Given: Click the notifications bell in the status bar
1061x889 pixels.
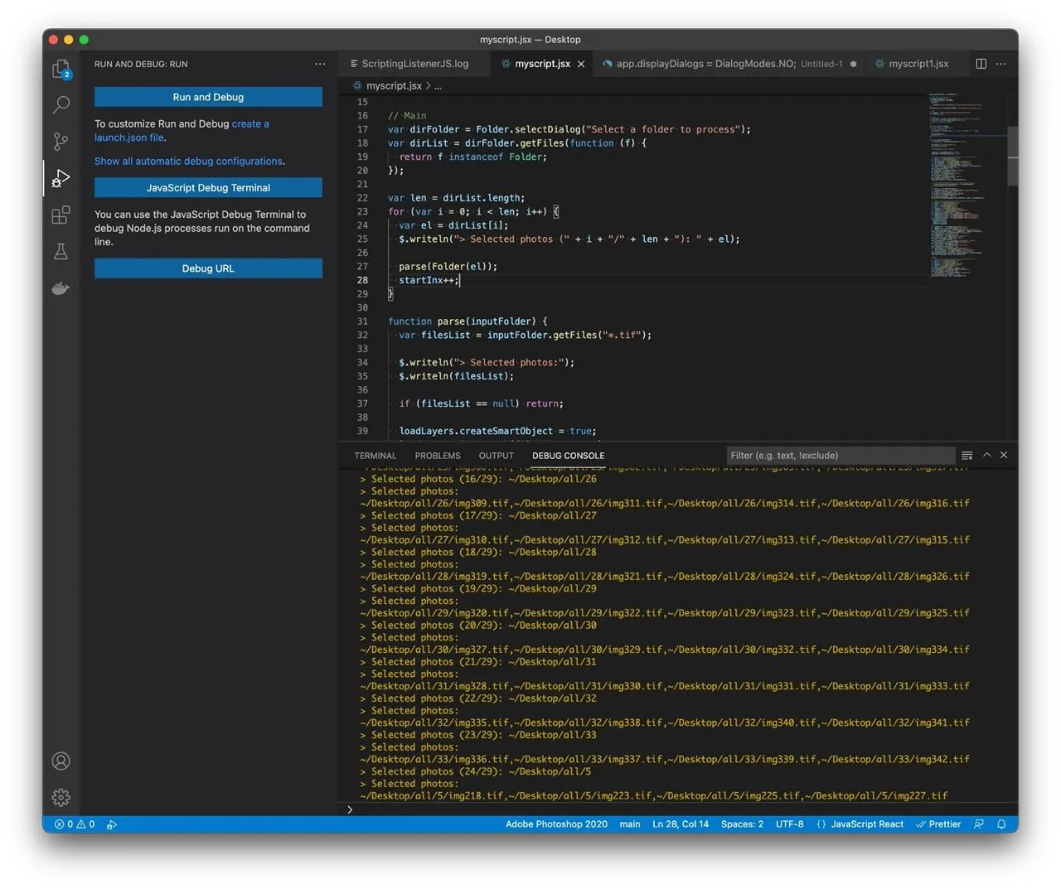Looking at the screenshot, I should [1001, 824].
